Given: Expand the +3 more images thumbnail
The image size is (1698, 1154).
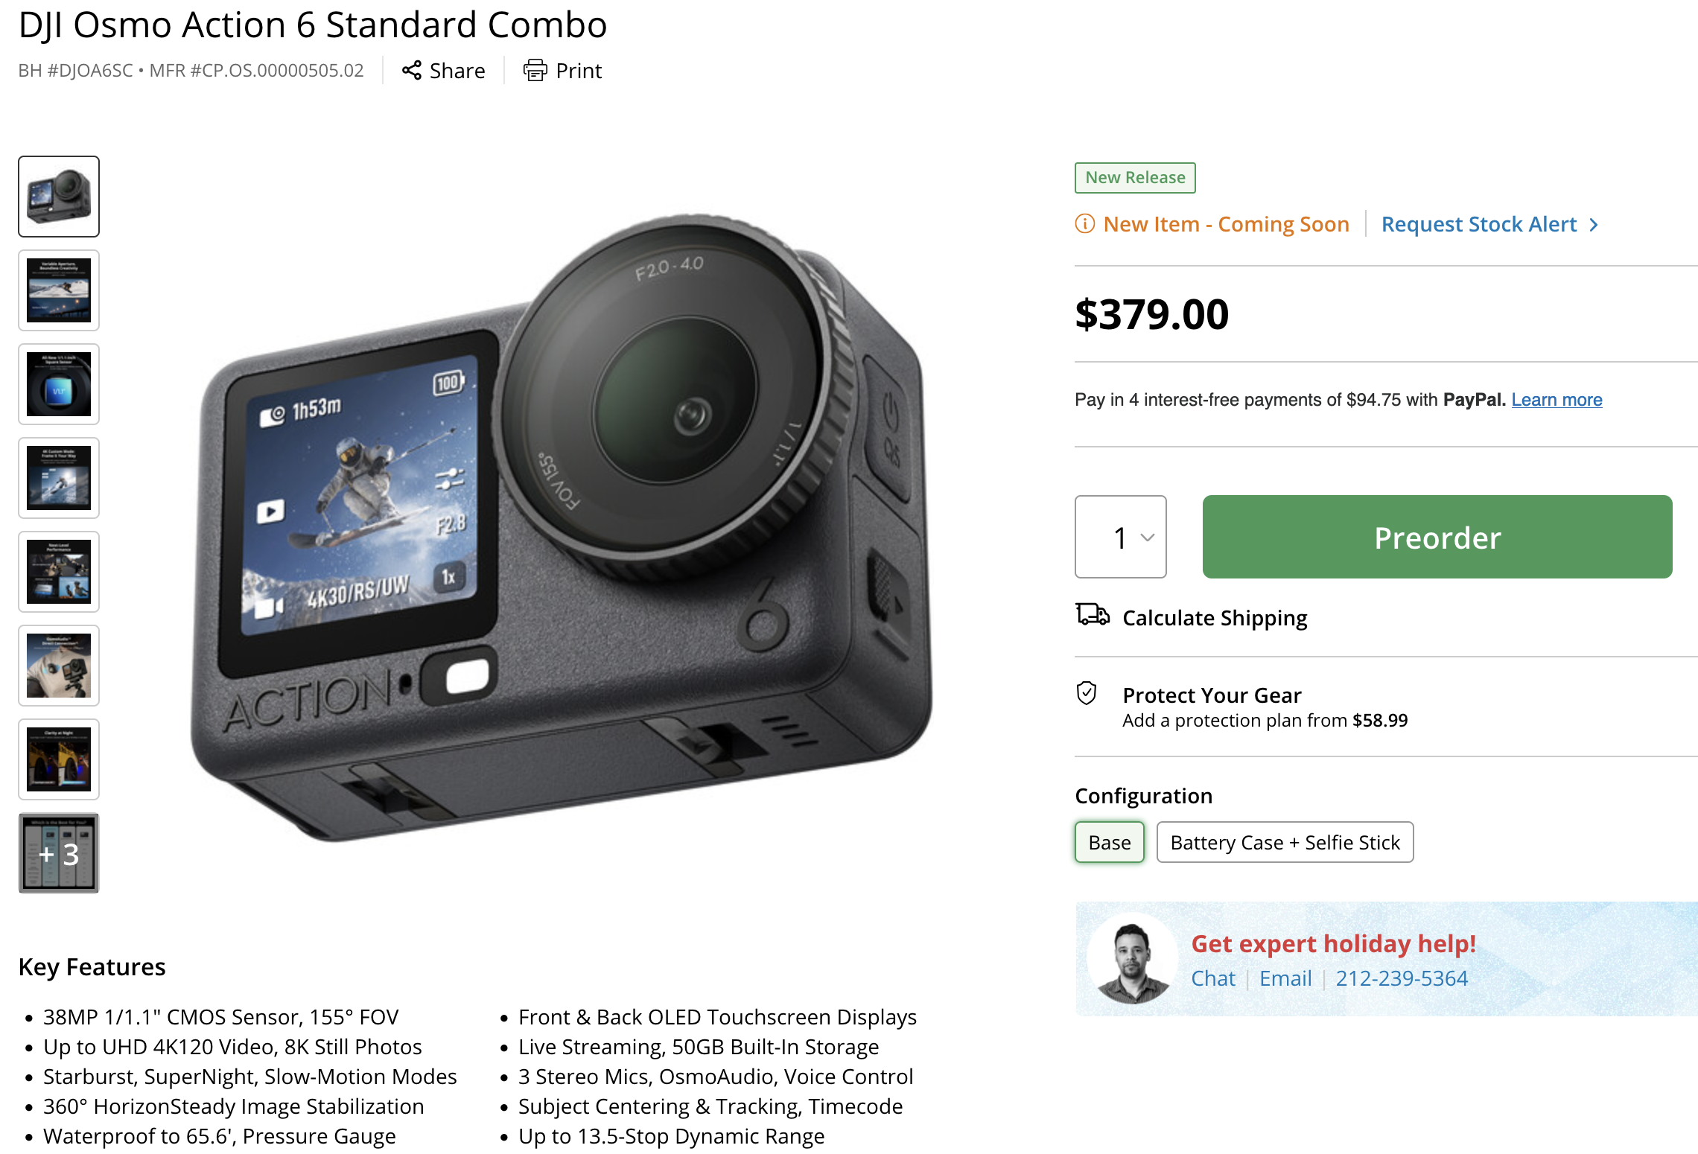Looking at the screenshot, I should 59,853.
